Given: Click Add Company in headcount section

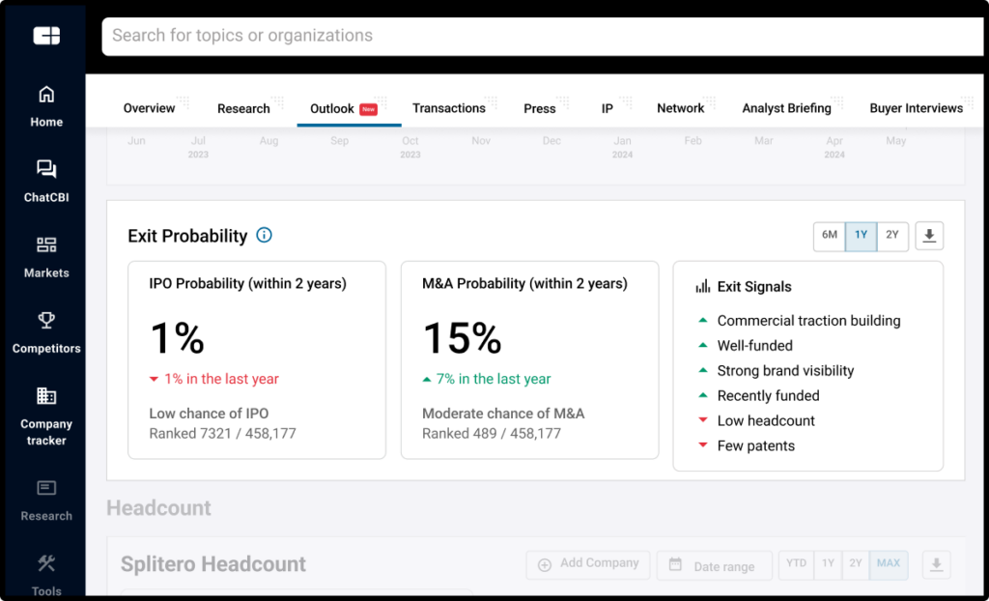Looking at the screenshot, I should [x=589, y=564].
